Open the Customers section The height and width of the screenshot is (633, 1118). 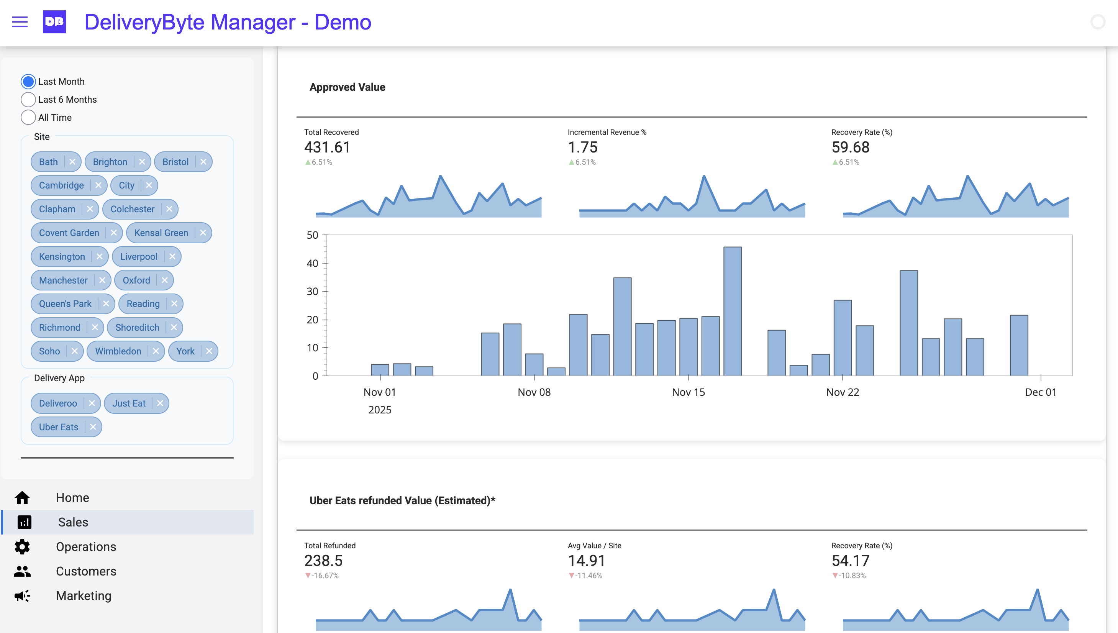point(86,571)
